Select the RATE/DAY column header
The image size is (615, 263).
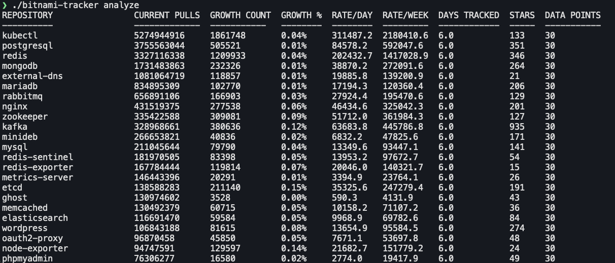352,15
